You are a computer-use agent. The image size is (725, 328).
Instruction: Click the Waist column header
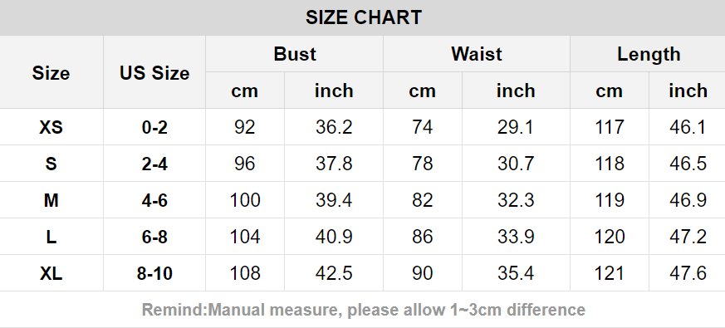(x=476, y=54)
